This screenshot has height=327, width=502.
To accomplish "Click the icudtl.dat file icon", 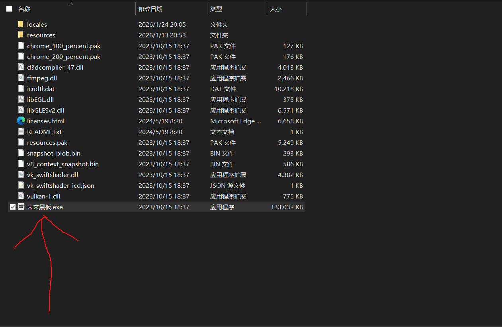I will [x=21, y=89].
